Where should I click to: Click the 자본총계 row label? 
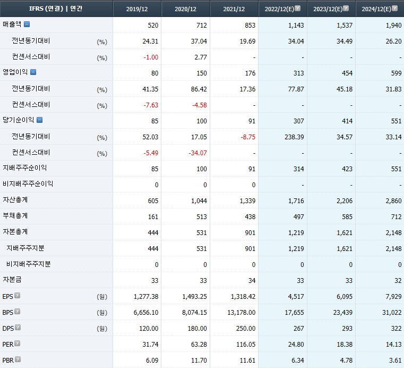15,232
